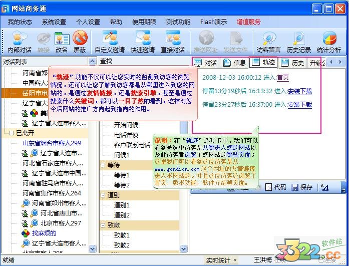Select the 轨迹 tab

(263, 62)
